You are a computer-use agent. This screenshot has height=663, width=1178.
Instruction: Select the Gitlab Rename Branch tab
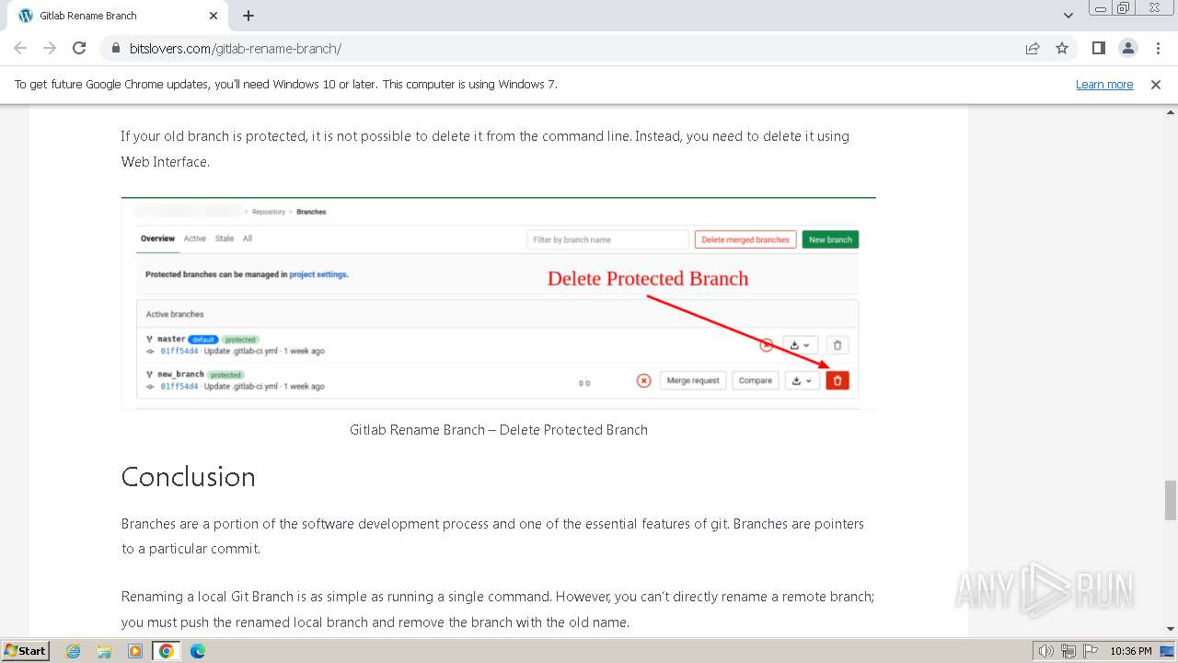(x=110, y=16)
